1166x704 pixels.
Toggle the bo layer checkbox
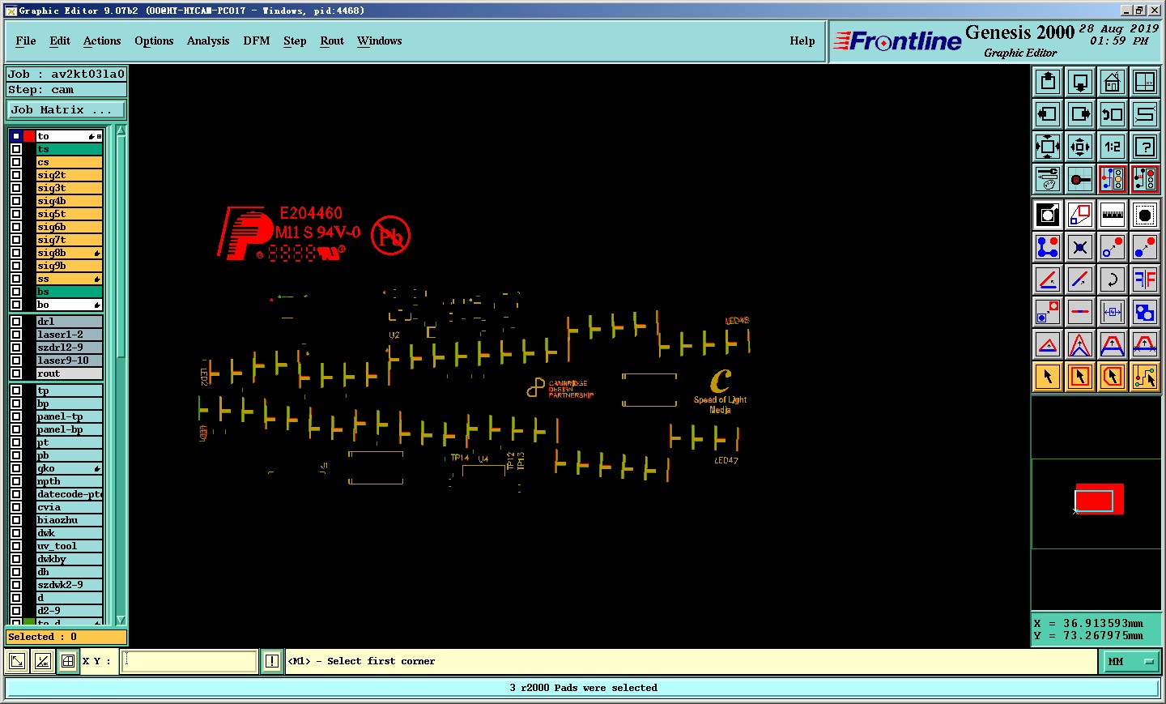16,305
